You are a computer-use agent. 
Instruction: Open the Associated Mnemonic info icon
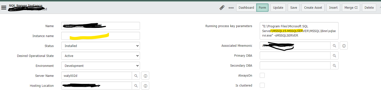point(344,46)
